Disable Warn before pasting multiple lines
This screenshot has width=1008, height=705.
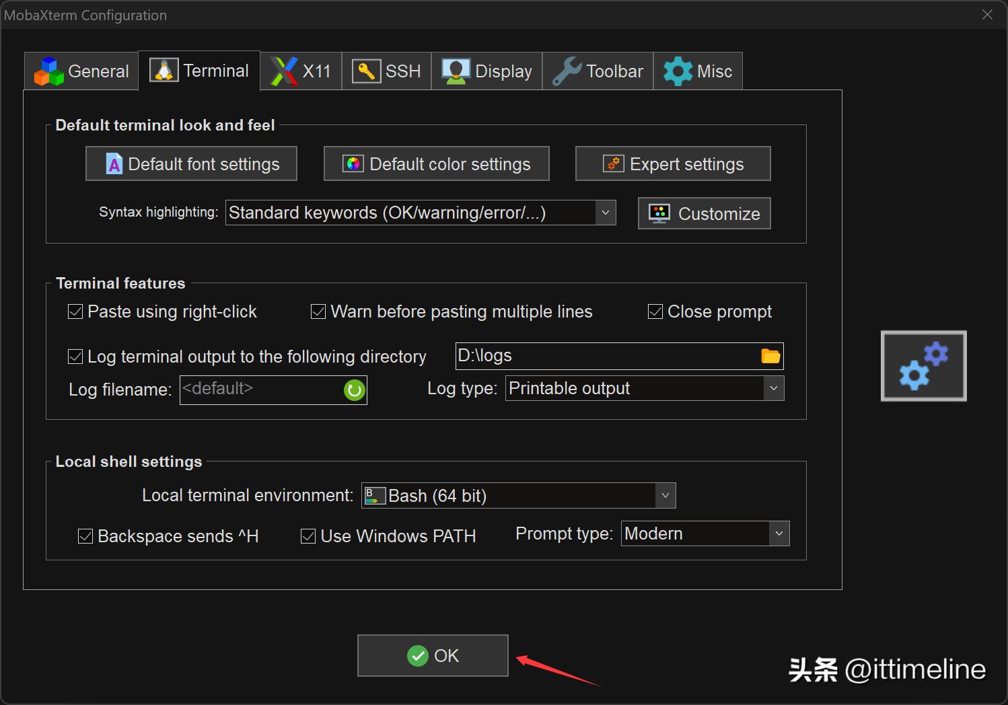tap(318, 312)
